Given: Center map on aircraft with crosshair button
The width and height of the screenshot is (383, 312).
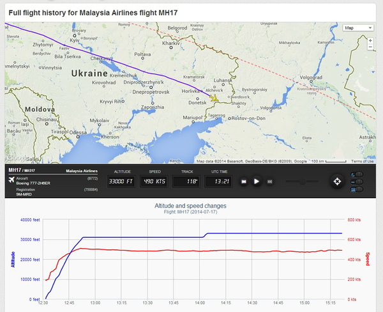Looking at the screenshot, I should [337, 182].
